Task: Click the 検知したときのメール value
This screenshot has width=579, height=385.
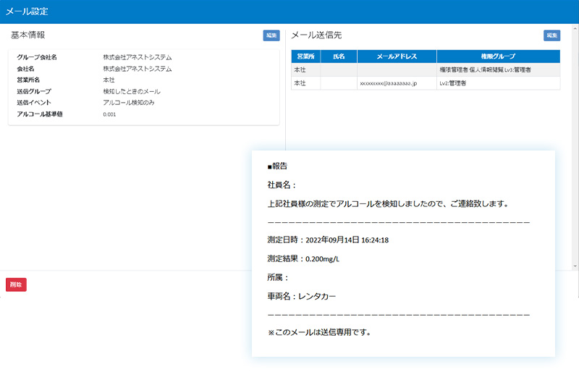Action: click(132, 91)
